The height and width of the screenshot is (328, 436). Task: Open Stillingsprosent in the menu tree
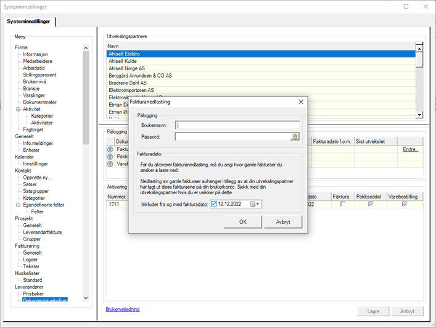click(39, 75)
